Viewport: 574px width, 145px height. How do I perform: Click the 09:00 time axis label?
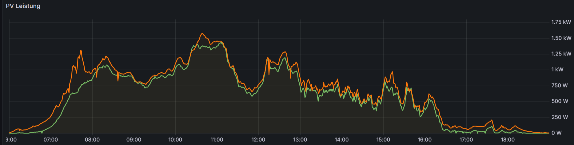pos(134,140)
